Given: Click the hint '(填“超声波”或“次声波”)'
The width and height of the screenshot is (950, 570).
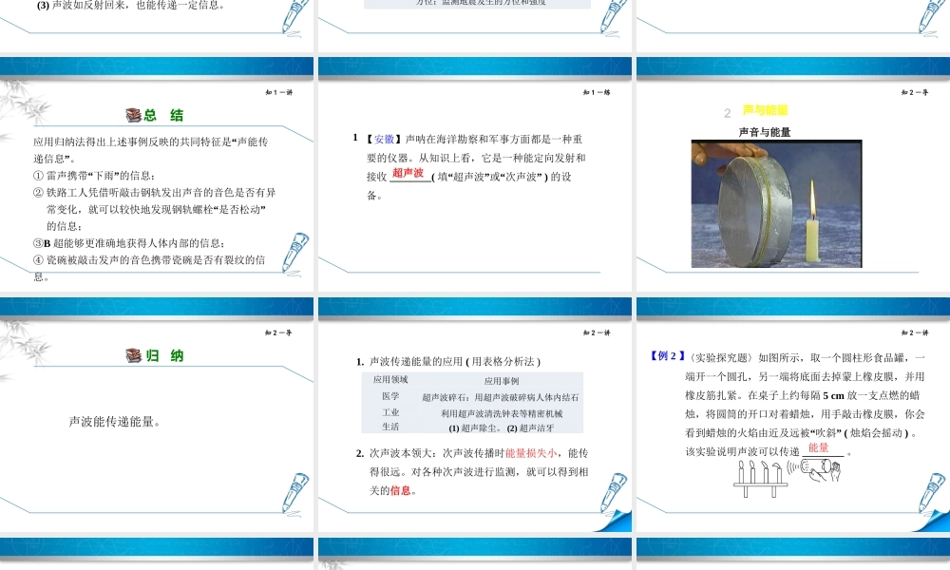Looking at the screenshot, I should click(x=489, y=177).
